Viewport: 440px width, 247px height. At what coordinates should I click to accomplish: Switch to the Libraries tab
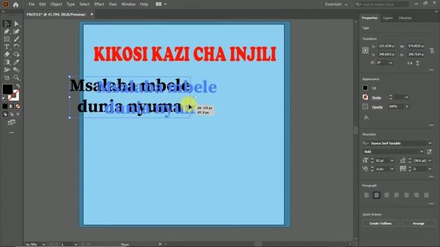(405, 18)
